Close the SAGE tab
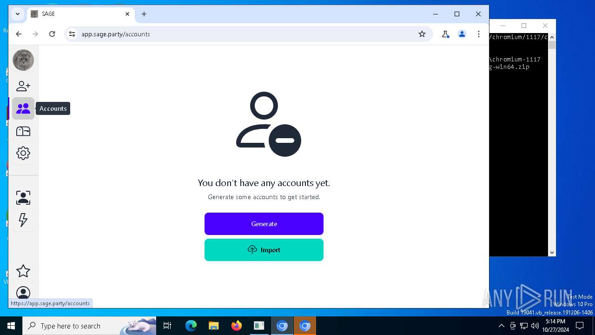 [127, 14]
